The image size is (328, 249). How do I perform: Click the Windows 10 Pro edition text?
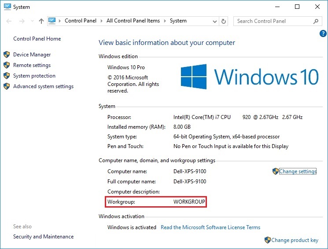coord(126,67)
